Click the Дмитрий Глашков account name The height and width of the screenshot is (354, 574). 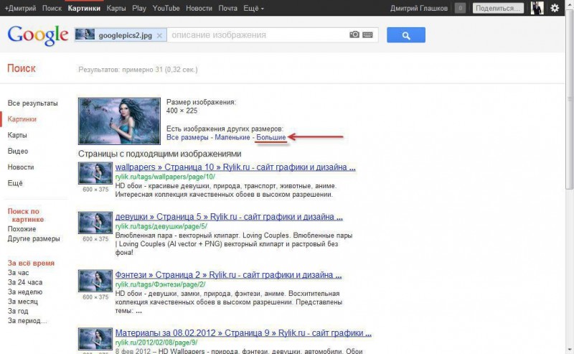[419, 8]
